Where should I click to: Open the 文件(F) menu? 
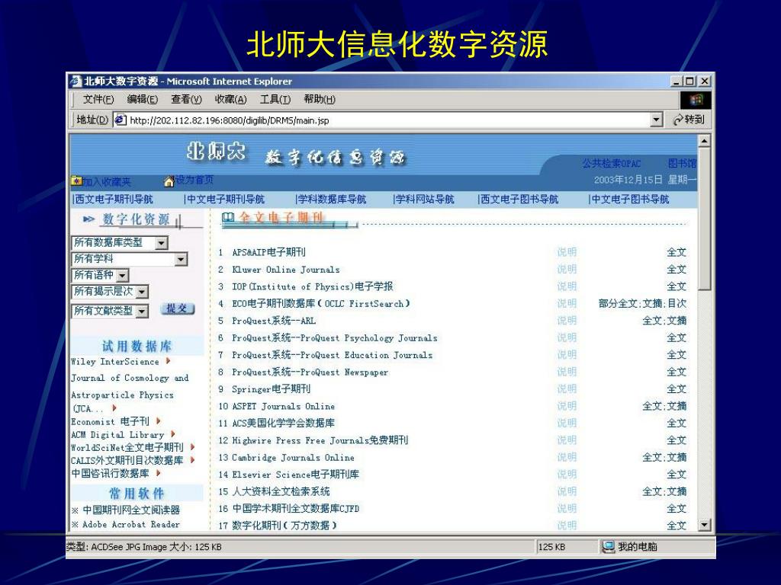point(98,100)
